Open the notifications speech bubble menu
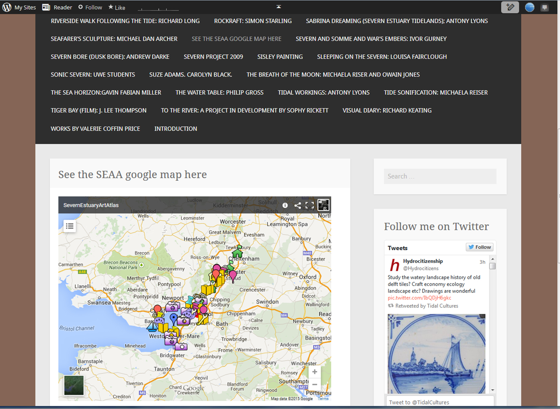 [x=545, y=7]
